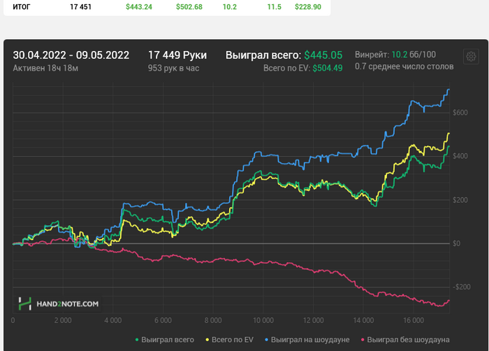Open the HAND2NOTE.COM logo link
This screenshot has width=489, height=351.
58,304
